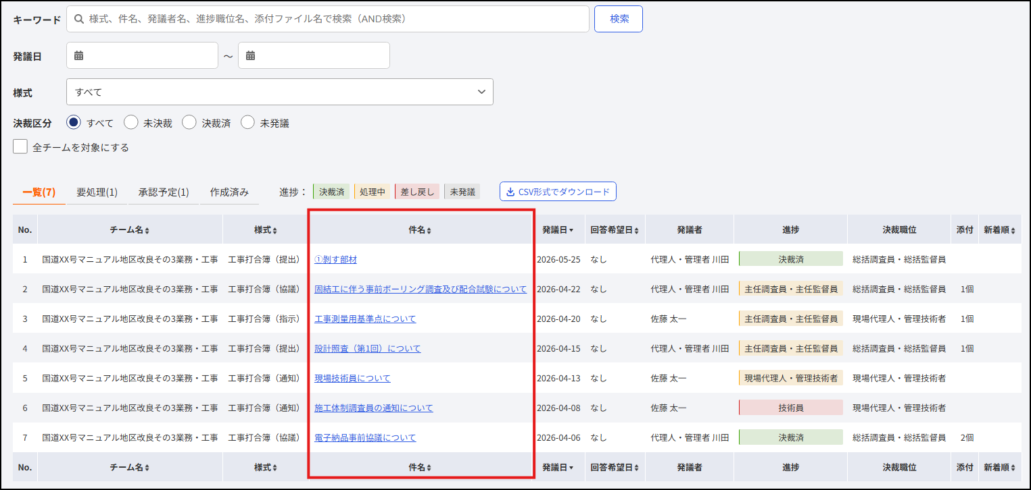
Task: Open 電子納品事前協議について link
Action: [x=365, y=437]
